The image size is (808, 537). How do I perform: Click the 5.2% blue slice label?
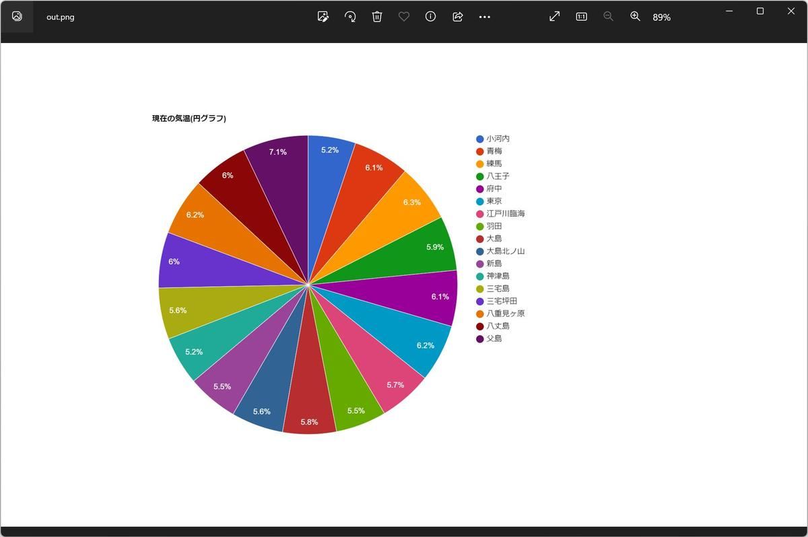(x=330, y=150)
